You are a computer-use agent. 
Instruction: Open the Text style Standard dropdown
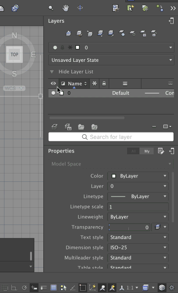click(138, 237)
